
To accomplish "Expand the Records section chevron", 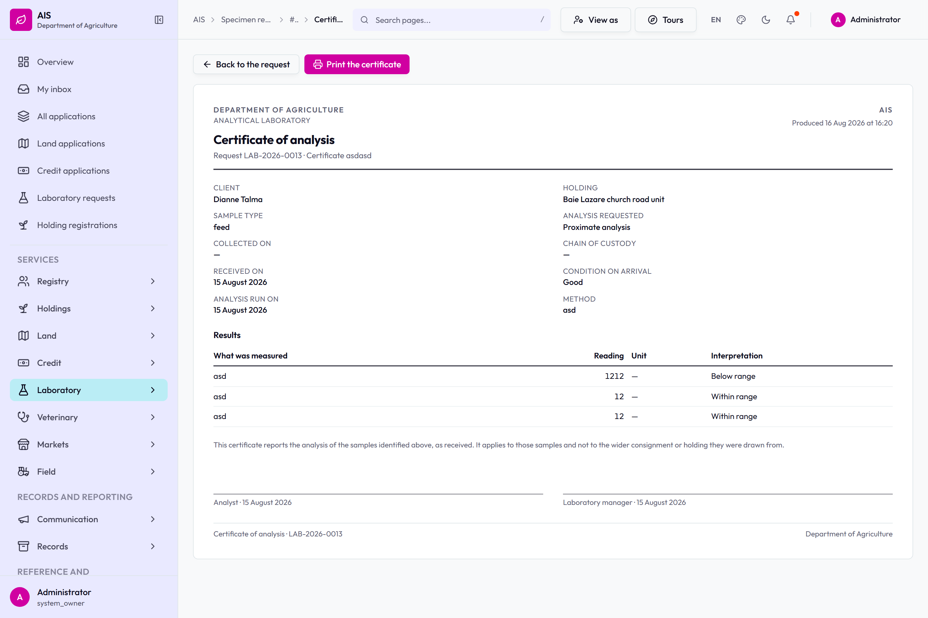I will pyautogui.click(x=153, y=546).
